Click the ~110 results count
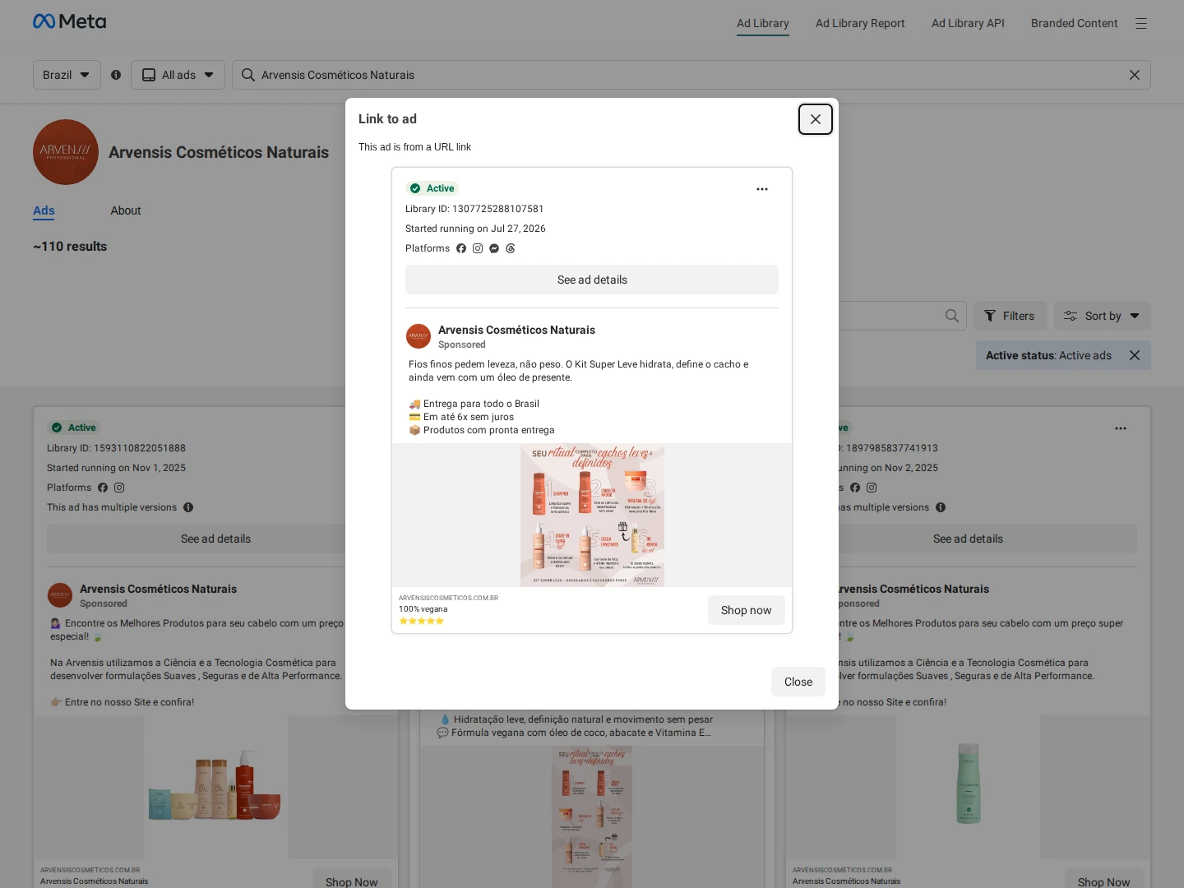The width and height of the screenshot is (1184, 888). [x=70, y=247]
